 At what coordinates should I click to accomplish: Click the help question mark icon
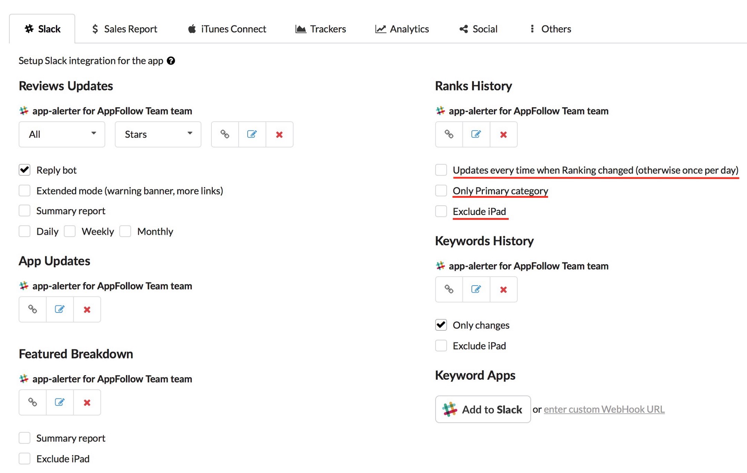(171, 61)
